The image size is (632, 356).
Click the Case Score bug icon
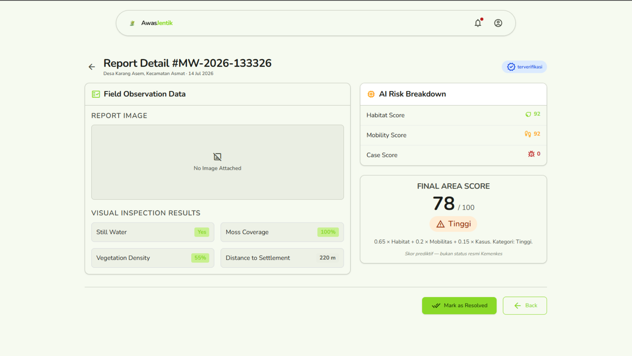click(x=531, y=154)
